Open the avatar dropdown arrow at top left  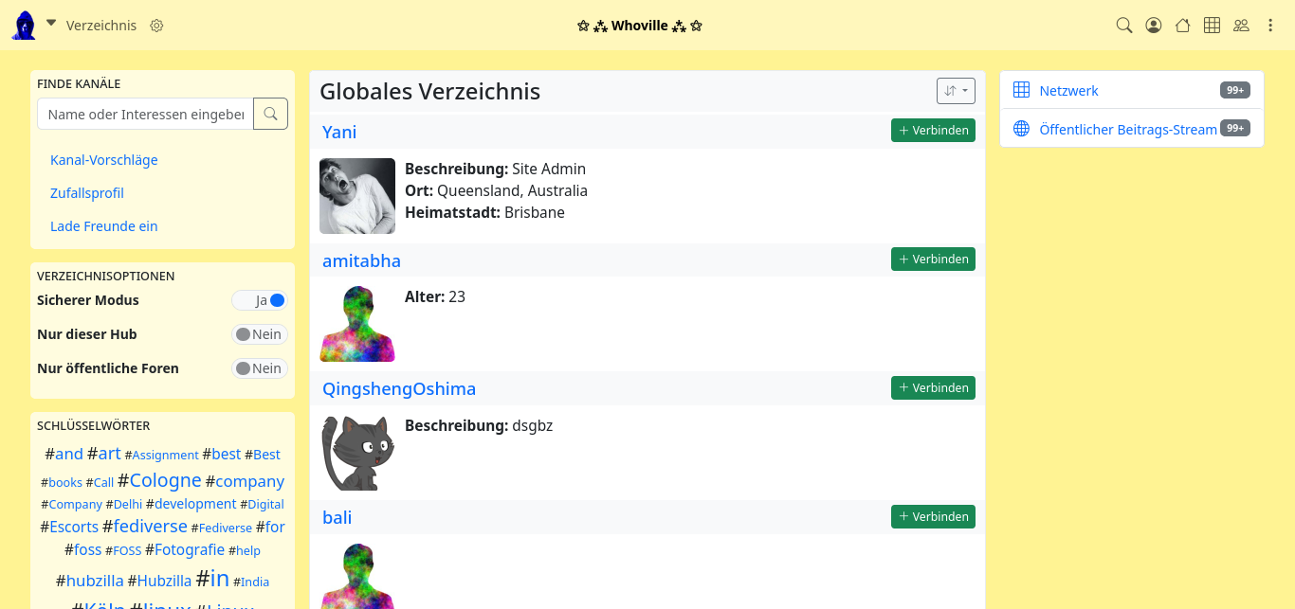click(x=51, y=24)
